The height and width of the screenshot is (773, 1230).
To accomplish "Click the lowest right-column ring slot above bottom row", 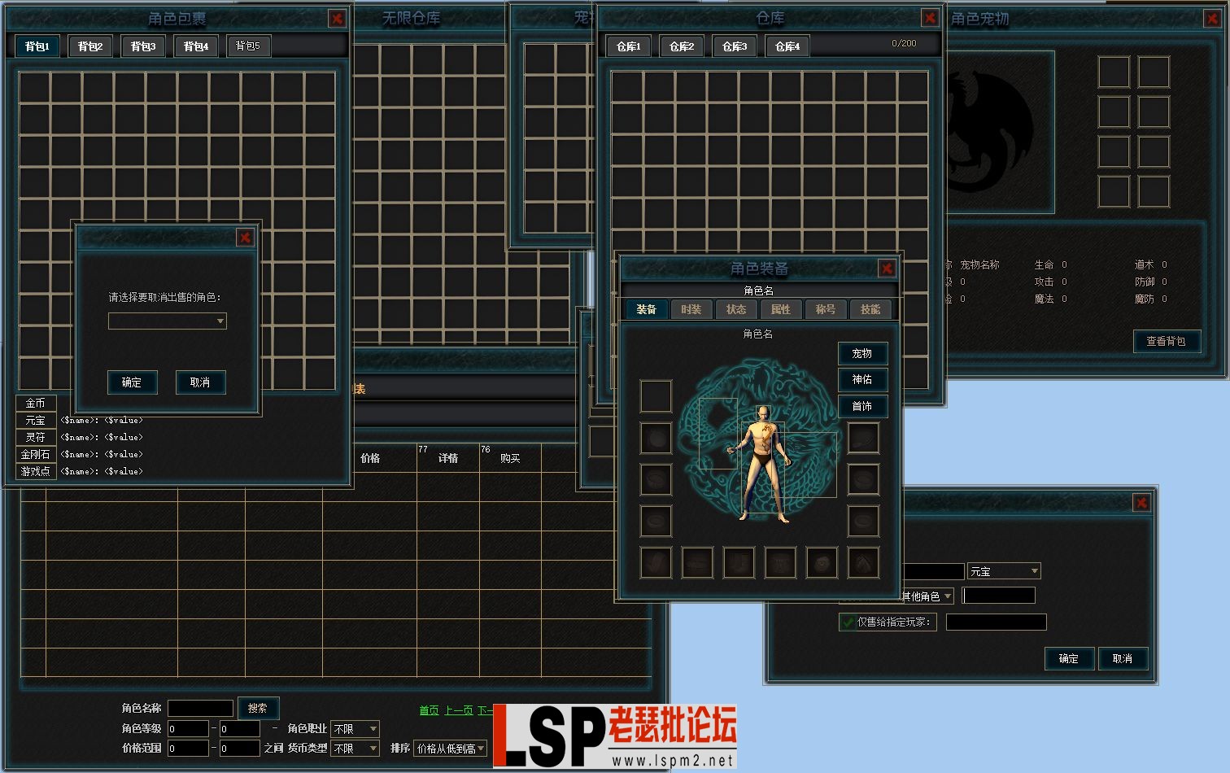I will (863, 521).
